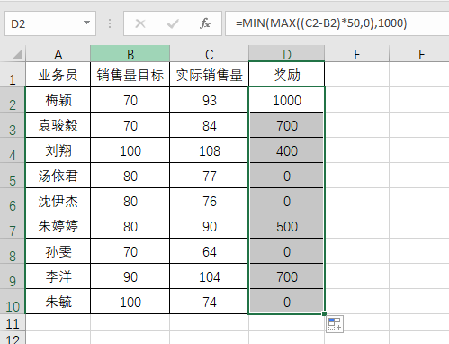This screenshot has height=344, width=449.
Task: Click sales target 100 in row 10
Action: (x=130, y=302)
